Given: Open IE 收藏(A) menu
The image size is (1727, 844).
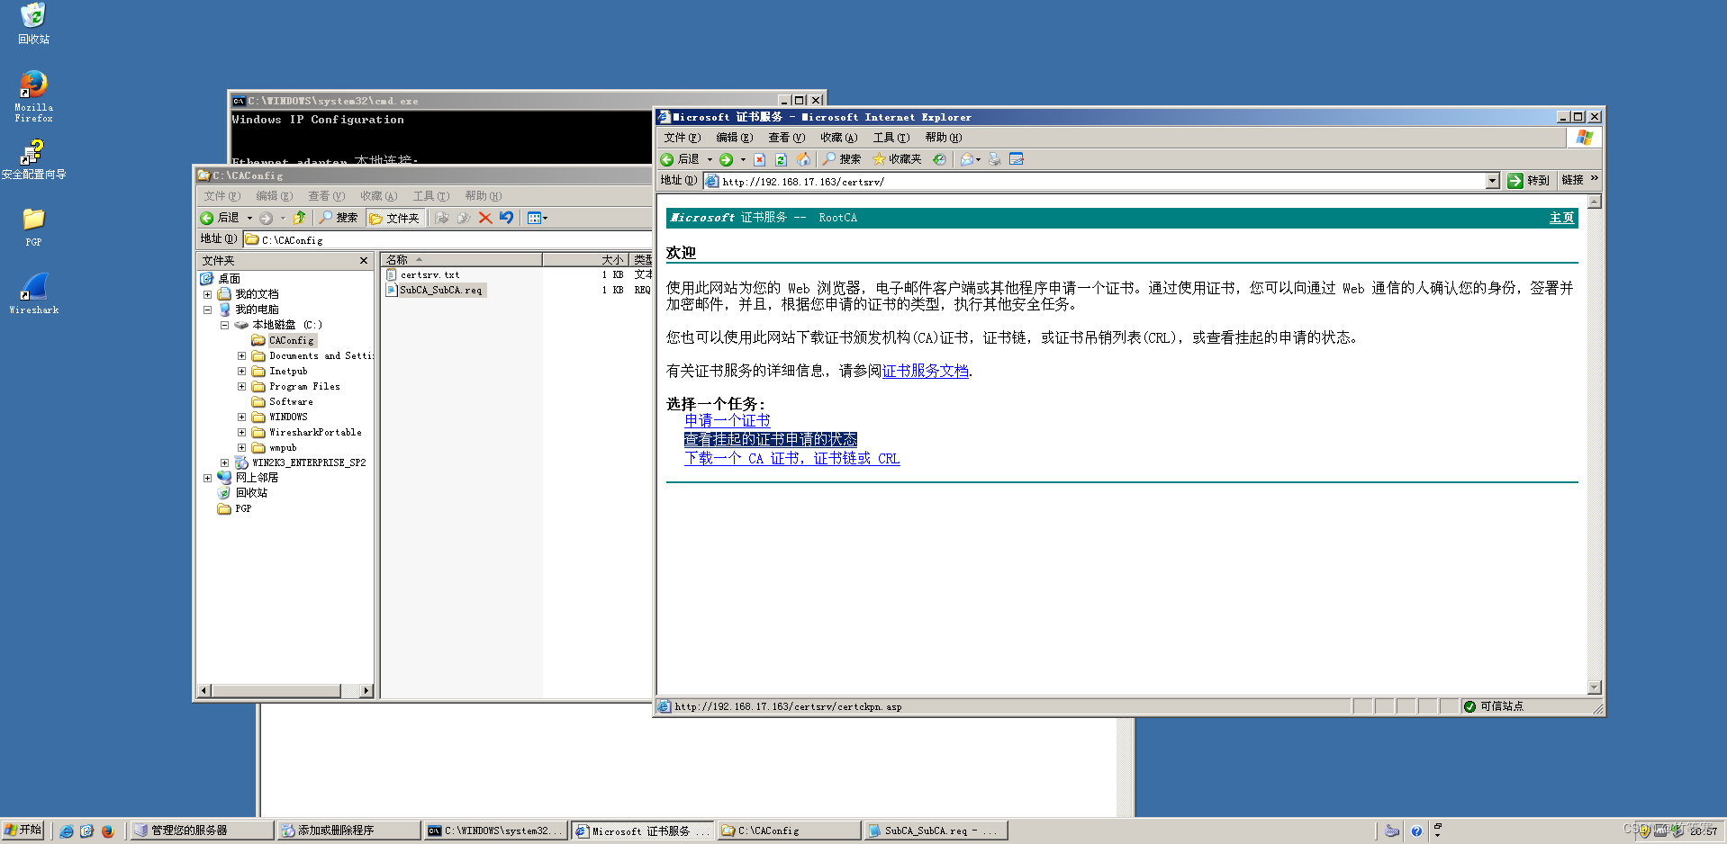Looking at the screenshot, I should 838,138.
